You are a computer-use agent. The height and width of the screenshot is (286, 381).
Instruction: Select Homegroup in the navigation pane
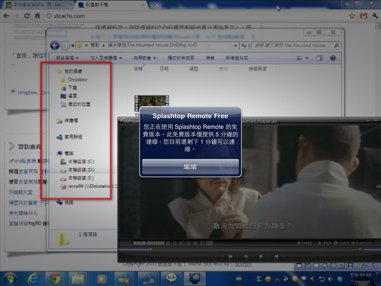69,137
